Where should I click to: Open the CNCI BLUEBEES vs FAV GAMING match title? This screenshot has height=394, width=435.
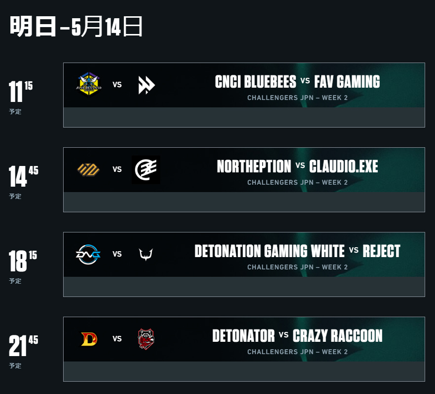[x=297, y=82]
